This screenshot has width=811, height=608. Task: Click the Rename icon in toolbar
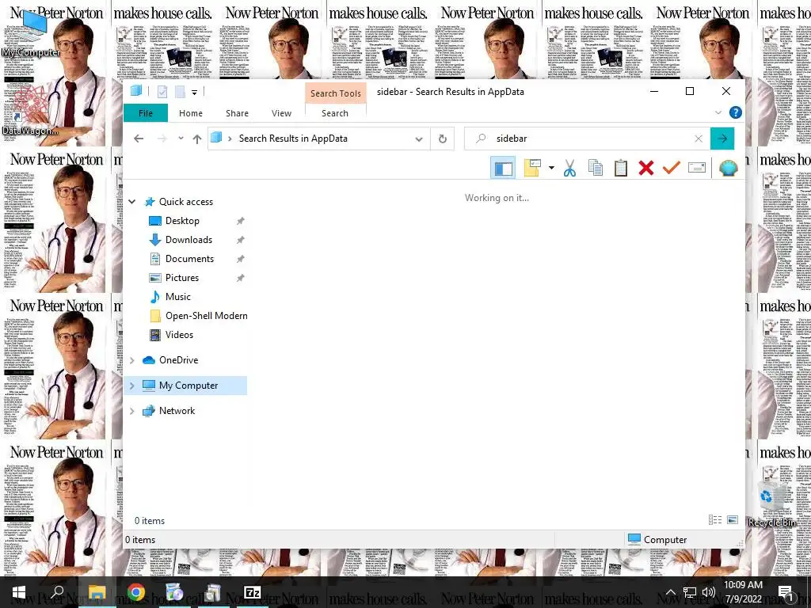coord(697,168)
